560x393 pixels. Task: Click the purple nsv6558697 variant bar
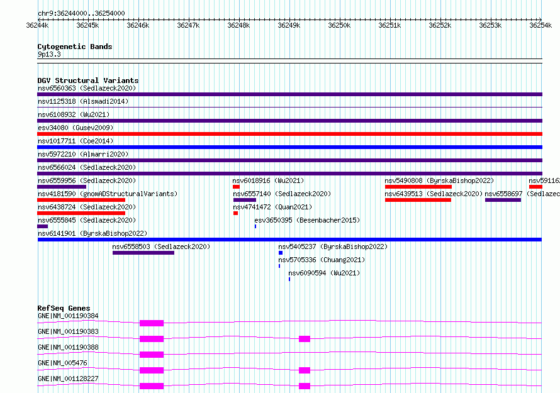tap(503, 200)
